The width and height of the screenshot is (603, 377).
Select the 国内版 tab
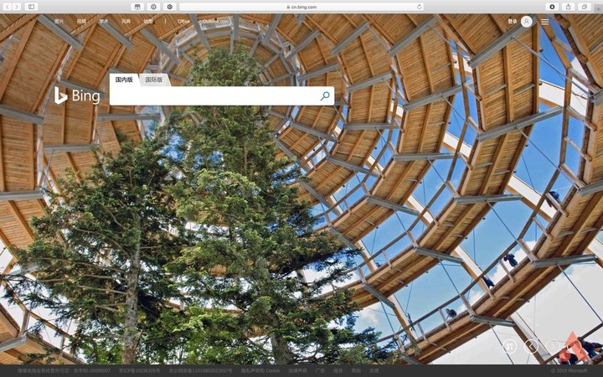pyautogui.click(x=124, y=80)
